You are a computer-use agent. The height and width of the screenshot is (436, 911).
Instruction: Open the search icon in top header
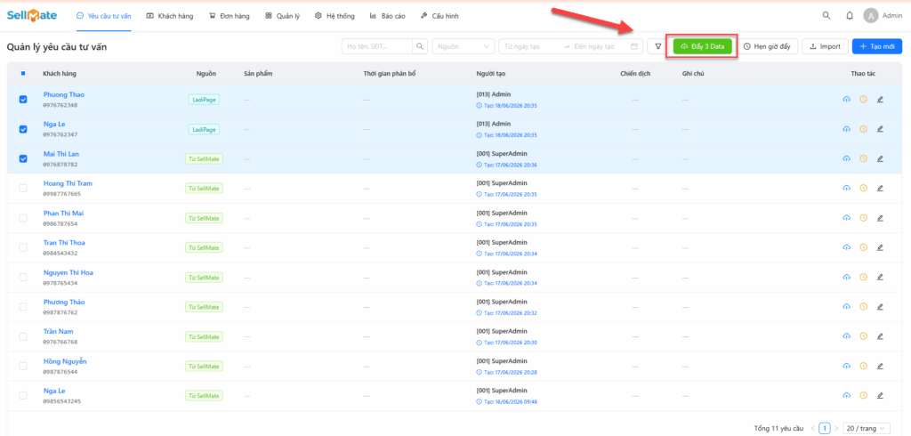pos(826,16)
